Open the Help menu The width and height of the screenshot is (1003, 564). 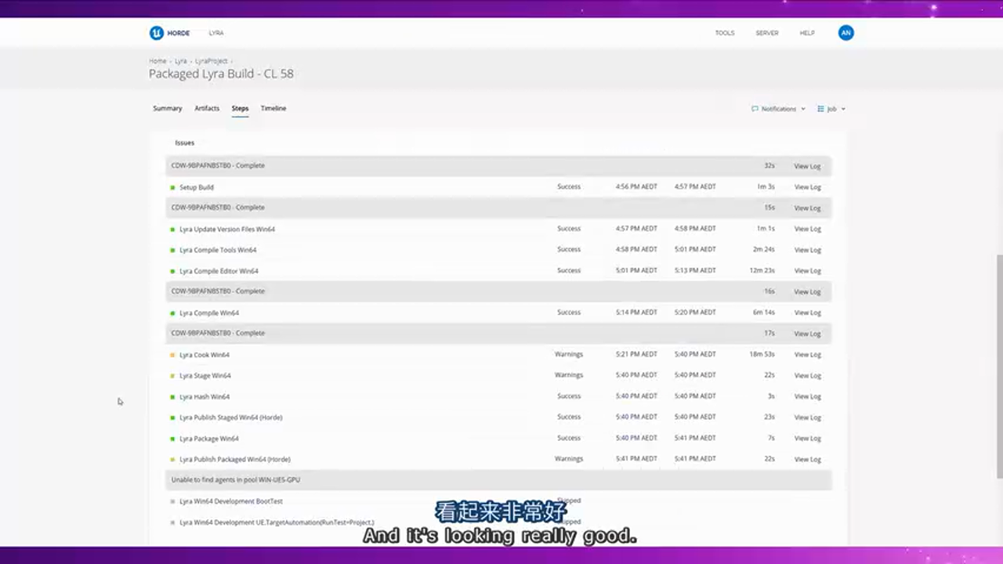(x=806, y=33)
